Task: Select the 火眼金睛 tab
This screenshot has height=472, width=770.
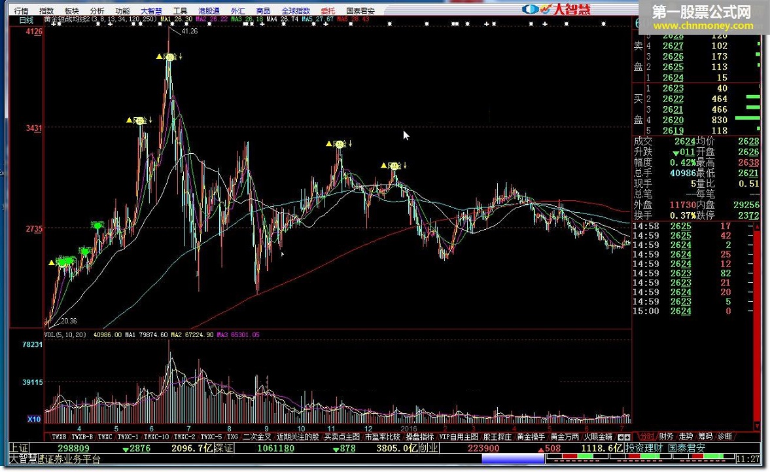Action: 598,437
